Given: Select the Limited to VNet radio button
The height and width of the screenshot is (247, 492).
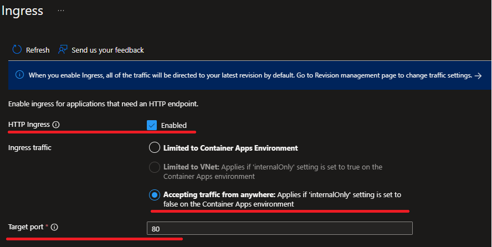Looking at the screenshot, I should point(154,167).
